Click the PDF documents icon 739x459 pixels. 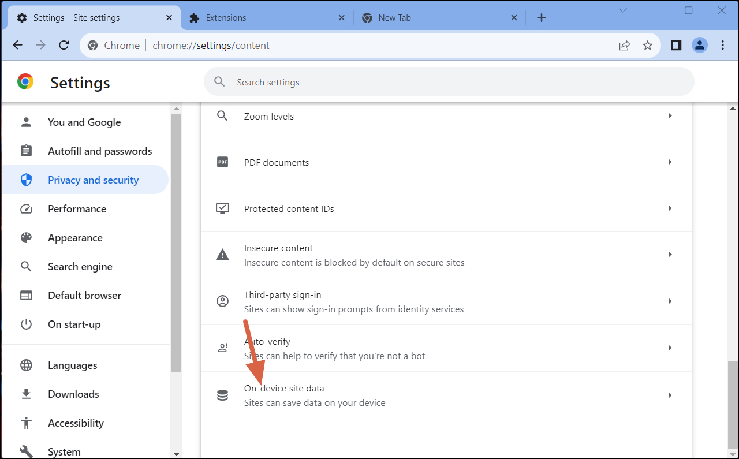pos(222,162)
